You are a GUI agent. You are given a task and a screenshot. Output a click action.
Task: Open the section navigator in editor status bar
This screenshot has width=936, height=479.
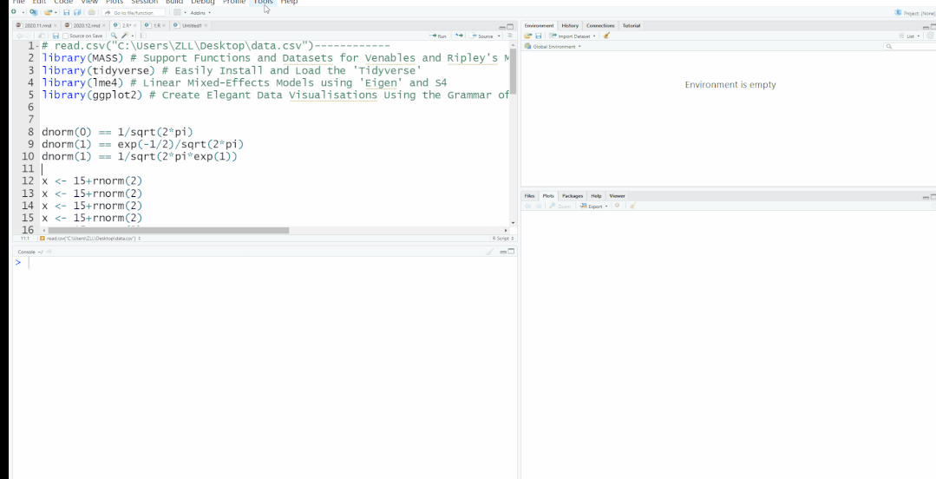click(89, 239)
